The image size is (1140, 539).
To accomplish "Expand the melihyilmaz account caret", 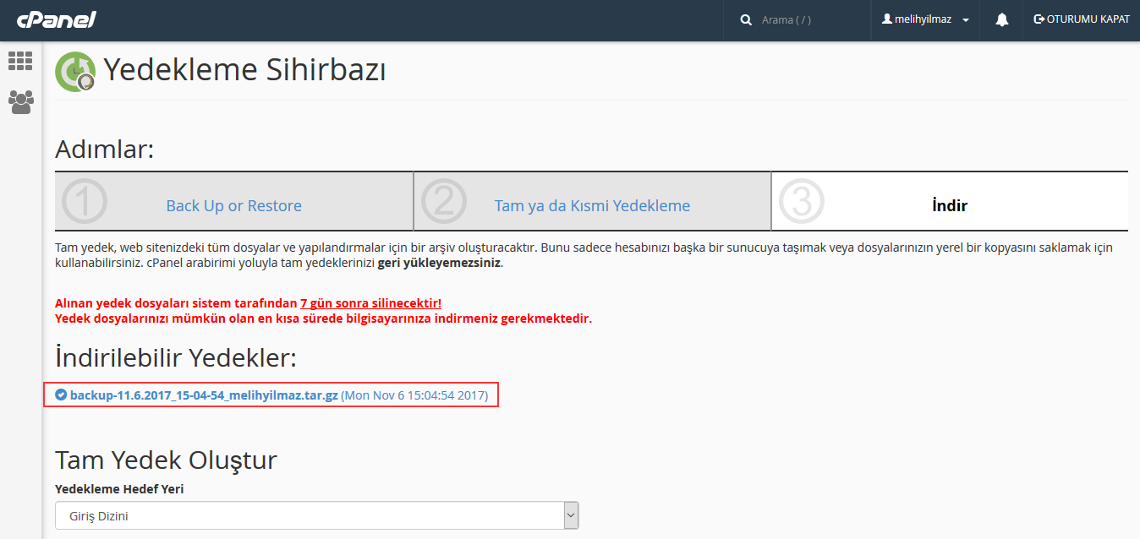I will 966,20.
